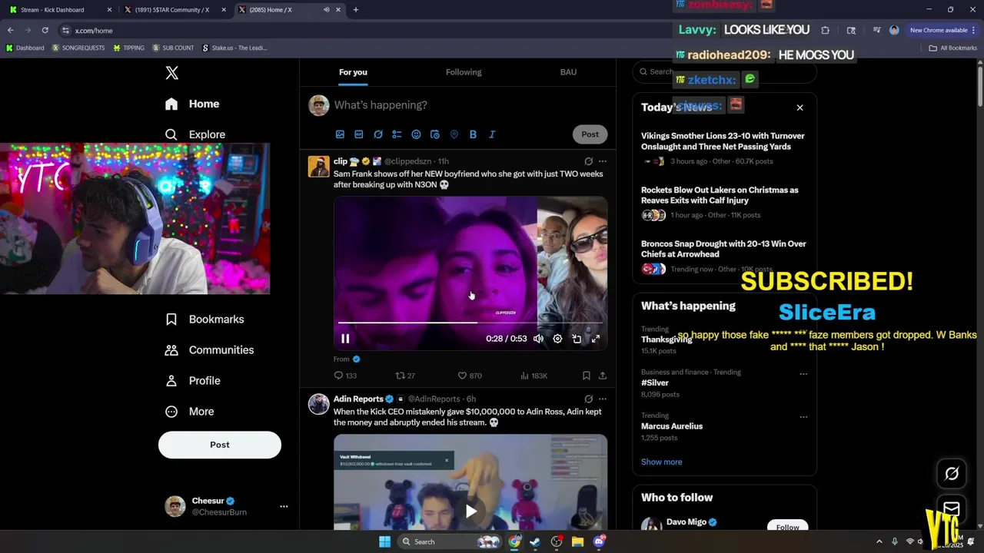The image size is (984, 553).
Task: Open the Adin Reports profile name
Action: tap(358, 399)
